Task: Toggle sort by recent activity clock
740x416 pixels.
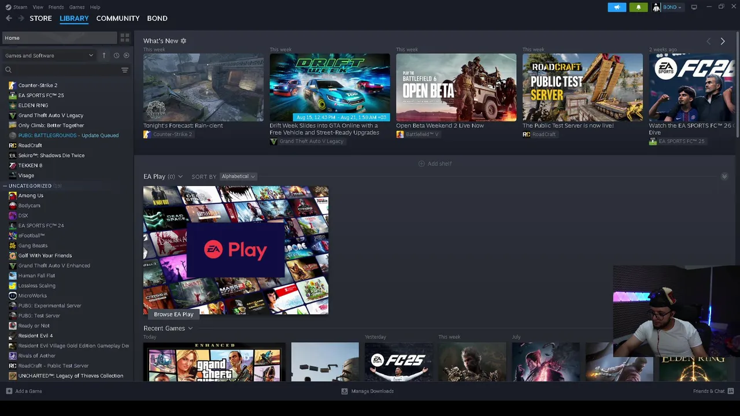Action: [116, 55]
